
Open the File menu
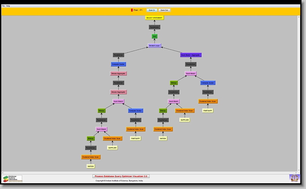click(x=3, y=6)
